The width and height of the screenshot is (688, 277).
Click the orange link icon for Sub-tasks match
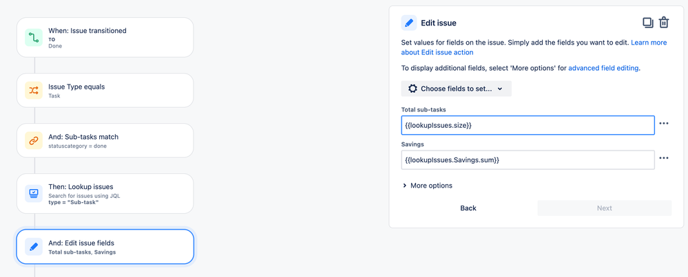(34, 140)
